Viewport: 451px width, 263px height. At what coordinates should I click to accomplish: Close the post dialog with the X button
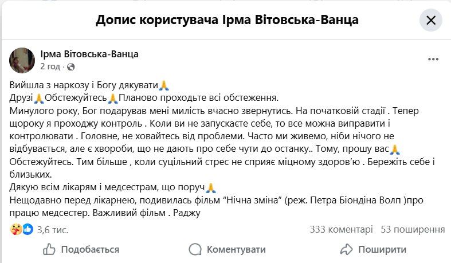click(x=431, y=21)
